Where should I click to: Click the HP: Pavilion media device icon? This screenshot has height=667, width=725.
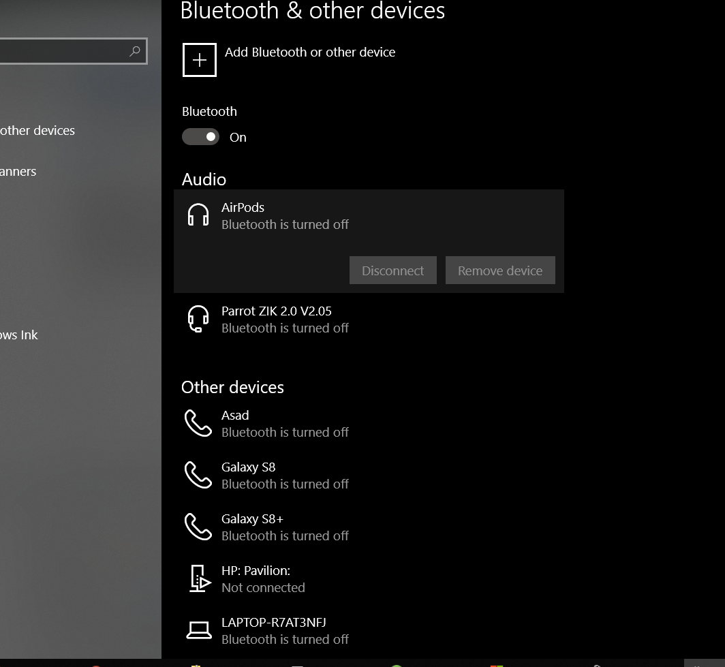coord(200,578)
